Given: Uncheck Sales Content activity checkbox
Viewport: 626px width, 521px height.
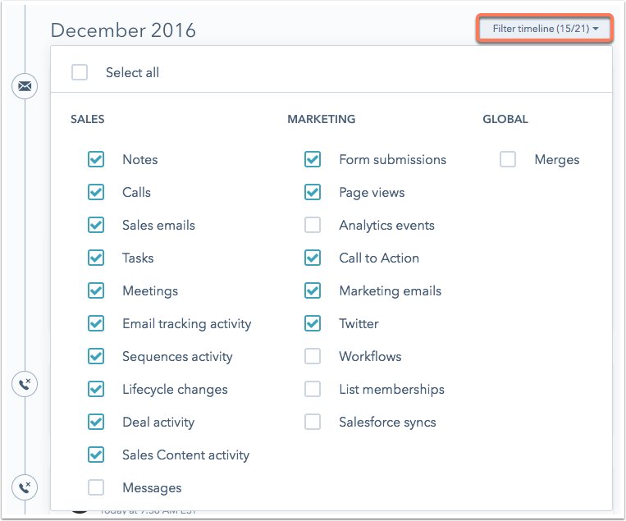Looking at the screenshot, I should (96, 455).
